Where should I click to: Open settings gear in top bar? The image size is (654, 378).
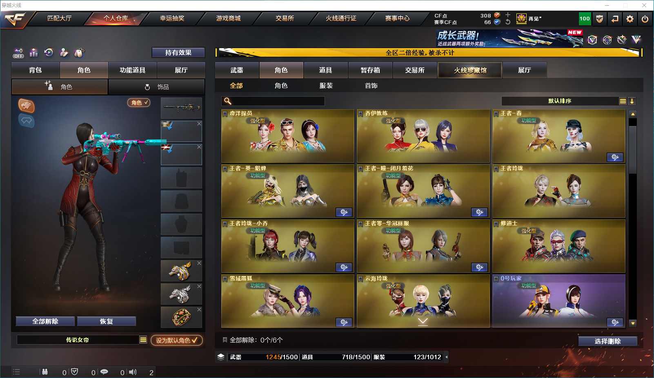pyautogui.click(x=630, y=19)
